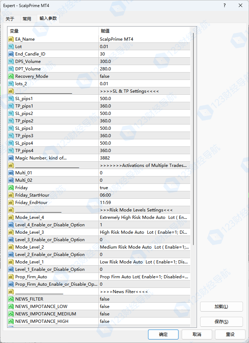This screenshot has height=343, width=249.
Task: Click the icon beside lots_2
Action: coord(11,84)
